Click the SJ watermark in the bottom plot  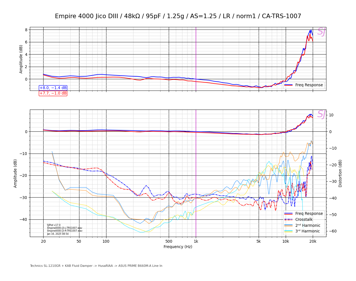point(321,114)
